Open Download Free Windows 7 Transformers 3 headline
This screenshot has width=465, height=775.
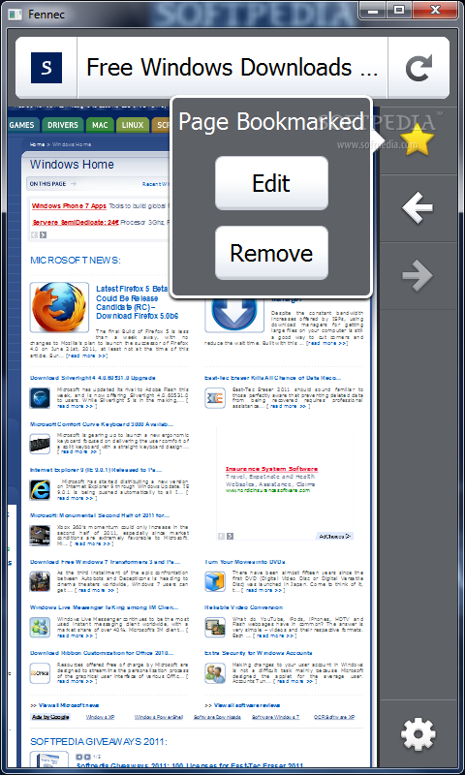point(105,562)
